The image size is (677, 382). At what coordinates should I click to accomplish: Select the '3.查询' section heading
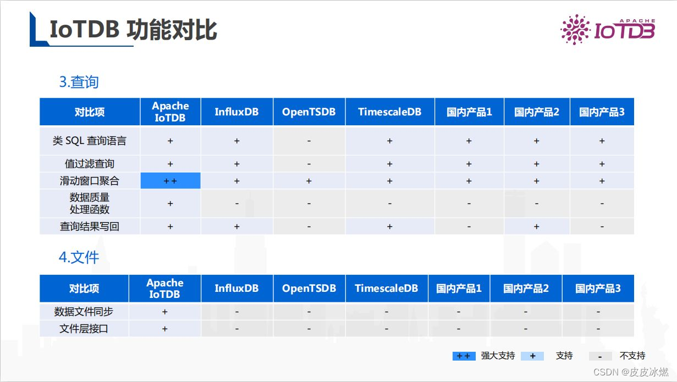79,82
